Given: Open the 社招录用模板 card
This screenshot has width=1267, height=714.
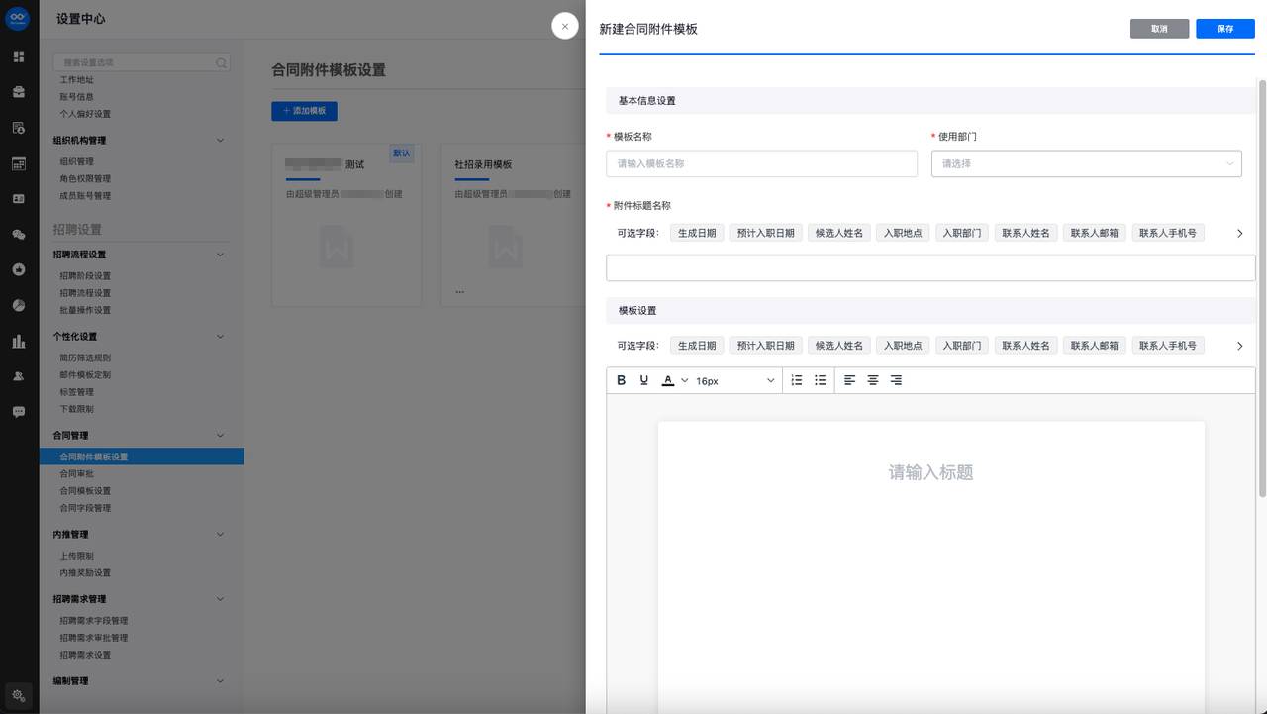Looking at the screenshot, I should coord(512,225).
